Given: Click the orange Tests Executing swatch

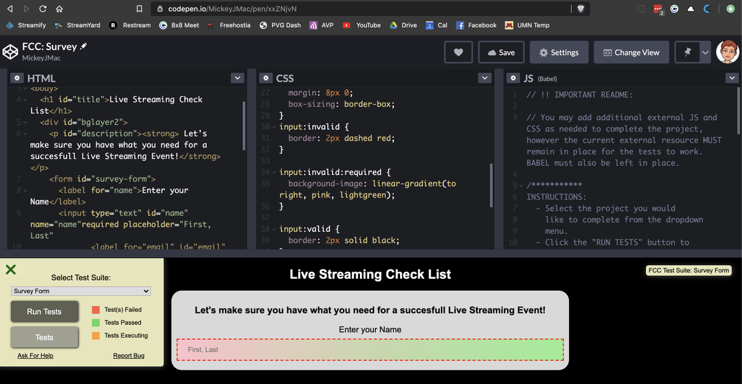Looking at the screenshot, I should [96, 335].
